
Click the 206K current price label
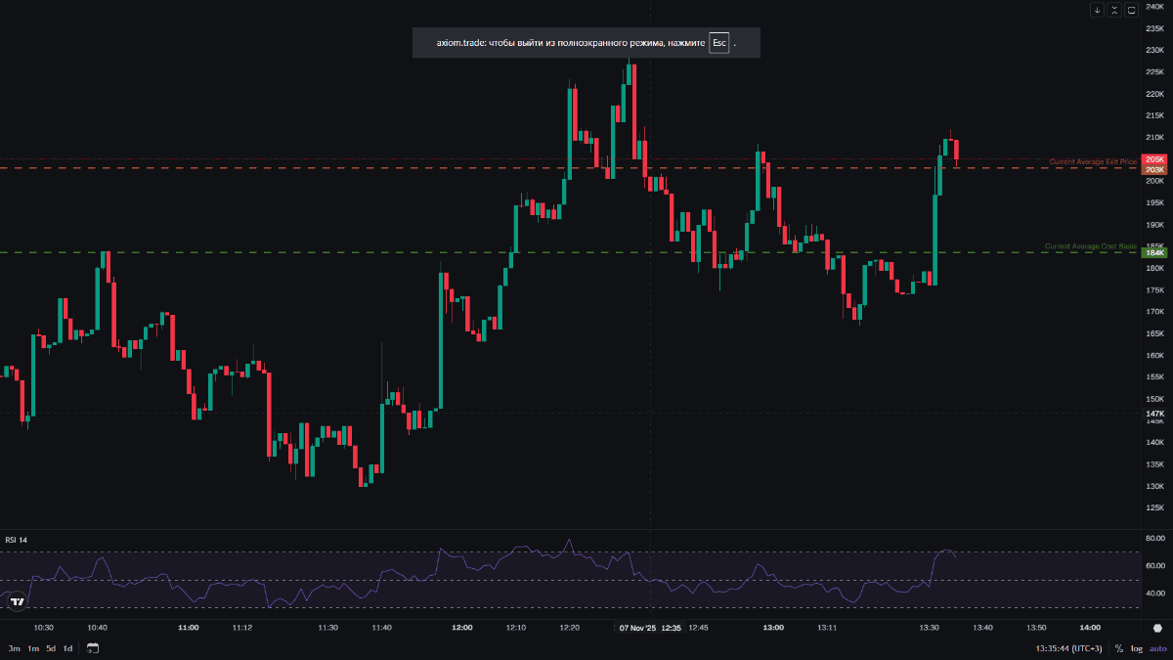point(1154,159)
